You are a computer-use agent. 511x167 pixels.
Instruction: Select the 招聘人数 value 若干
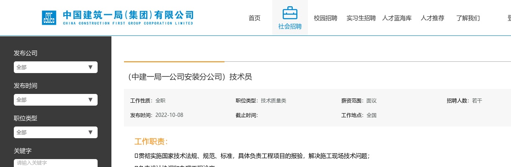477,101
